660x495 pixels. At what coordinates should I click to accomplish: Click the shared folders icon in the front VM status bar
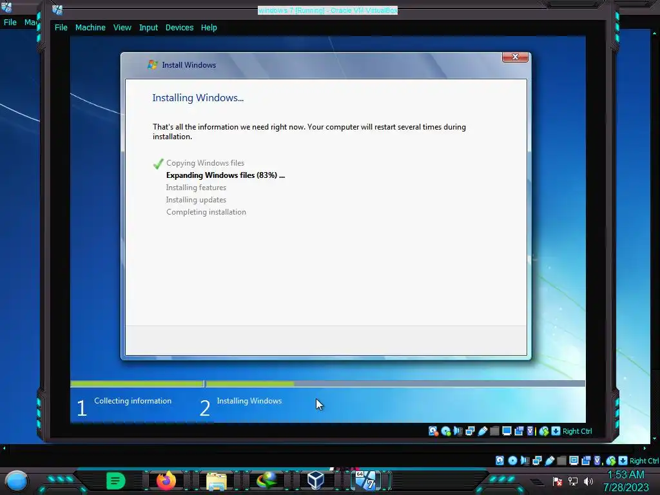[494, 431]
